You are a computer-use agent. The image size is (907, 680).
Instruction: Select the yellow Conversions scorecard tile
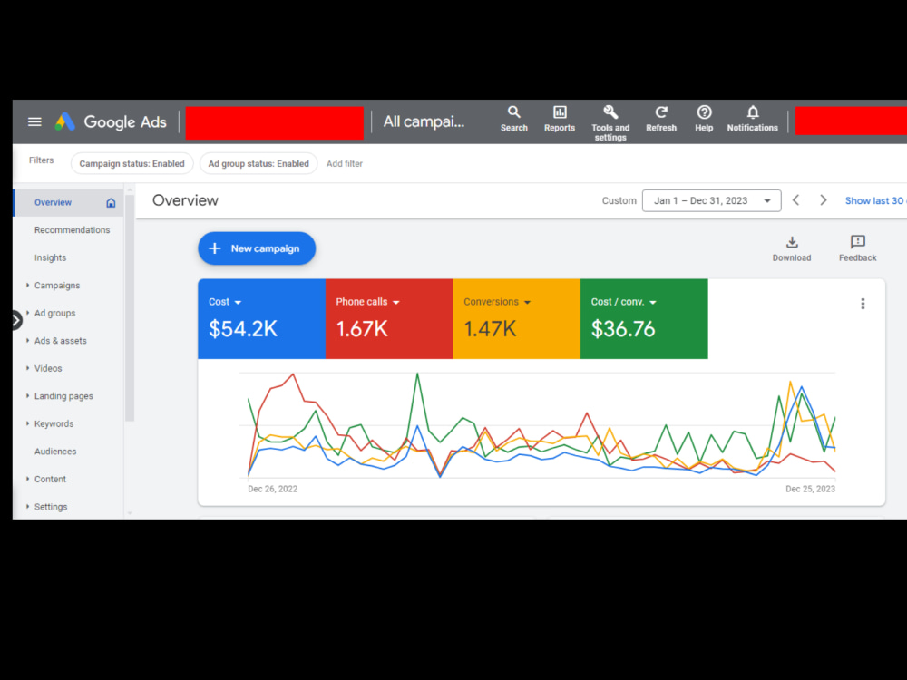coord(517,318)
